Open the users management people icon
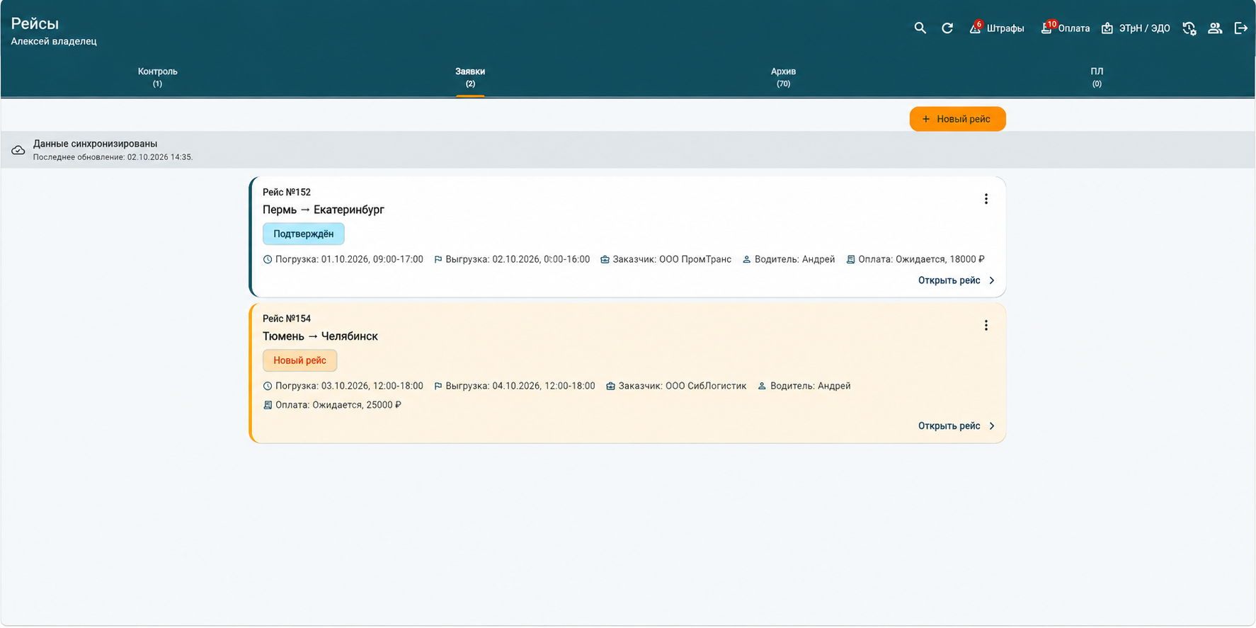Viewport: 1256px width, 628px height. [1215, 28]
